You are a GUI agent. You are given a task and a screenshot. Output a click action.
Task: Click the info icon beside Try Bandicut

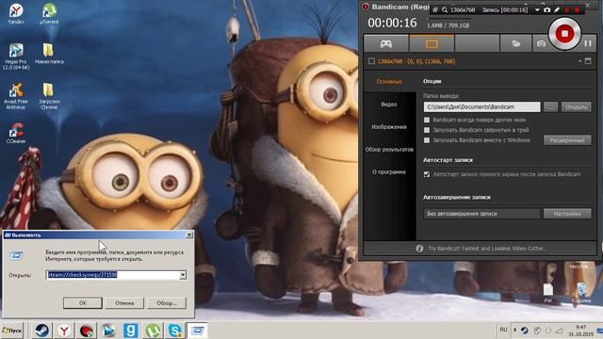click(419, 249)
